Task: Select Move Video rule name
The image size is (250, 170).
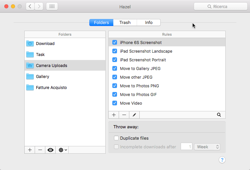Action: point(131,103)
